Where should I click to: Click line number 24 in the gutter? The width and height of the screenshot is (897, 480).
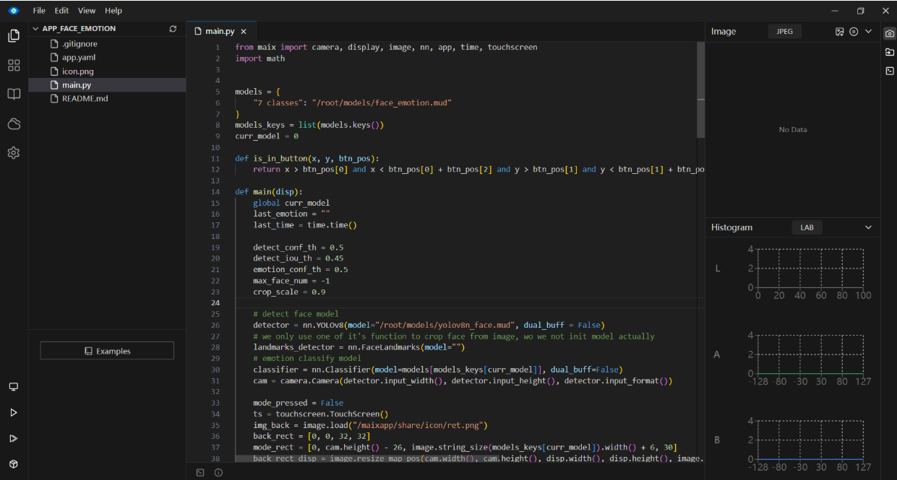pyautogui.click(x=215, y=303)
